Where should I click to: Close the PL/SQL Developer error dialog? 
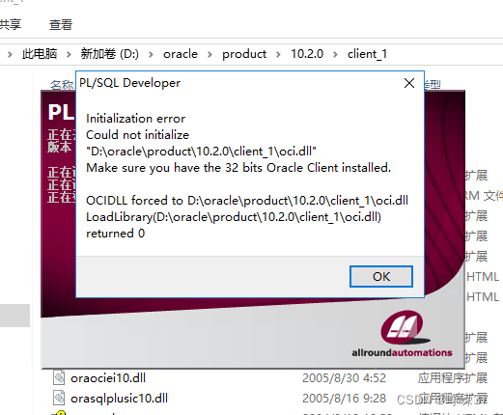pyautogui.click(x=409, y=83)
